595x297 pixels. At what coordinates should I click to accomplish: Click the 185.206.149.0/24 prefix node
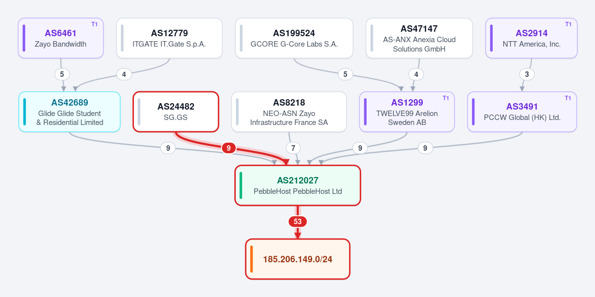[x=298, y=259]
